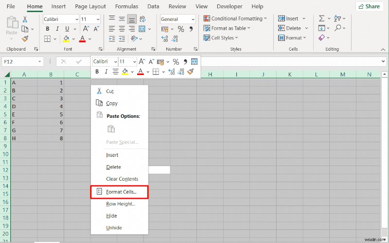Click the Sort & Filter icon

(337, 19)
